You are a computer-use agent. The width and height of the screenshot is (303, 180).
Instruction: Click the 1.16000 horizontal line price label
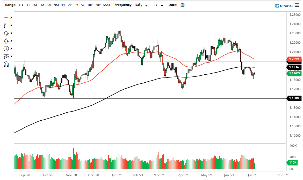[x=294, y=98]
